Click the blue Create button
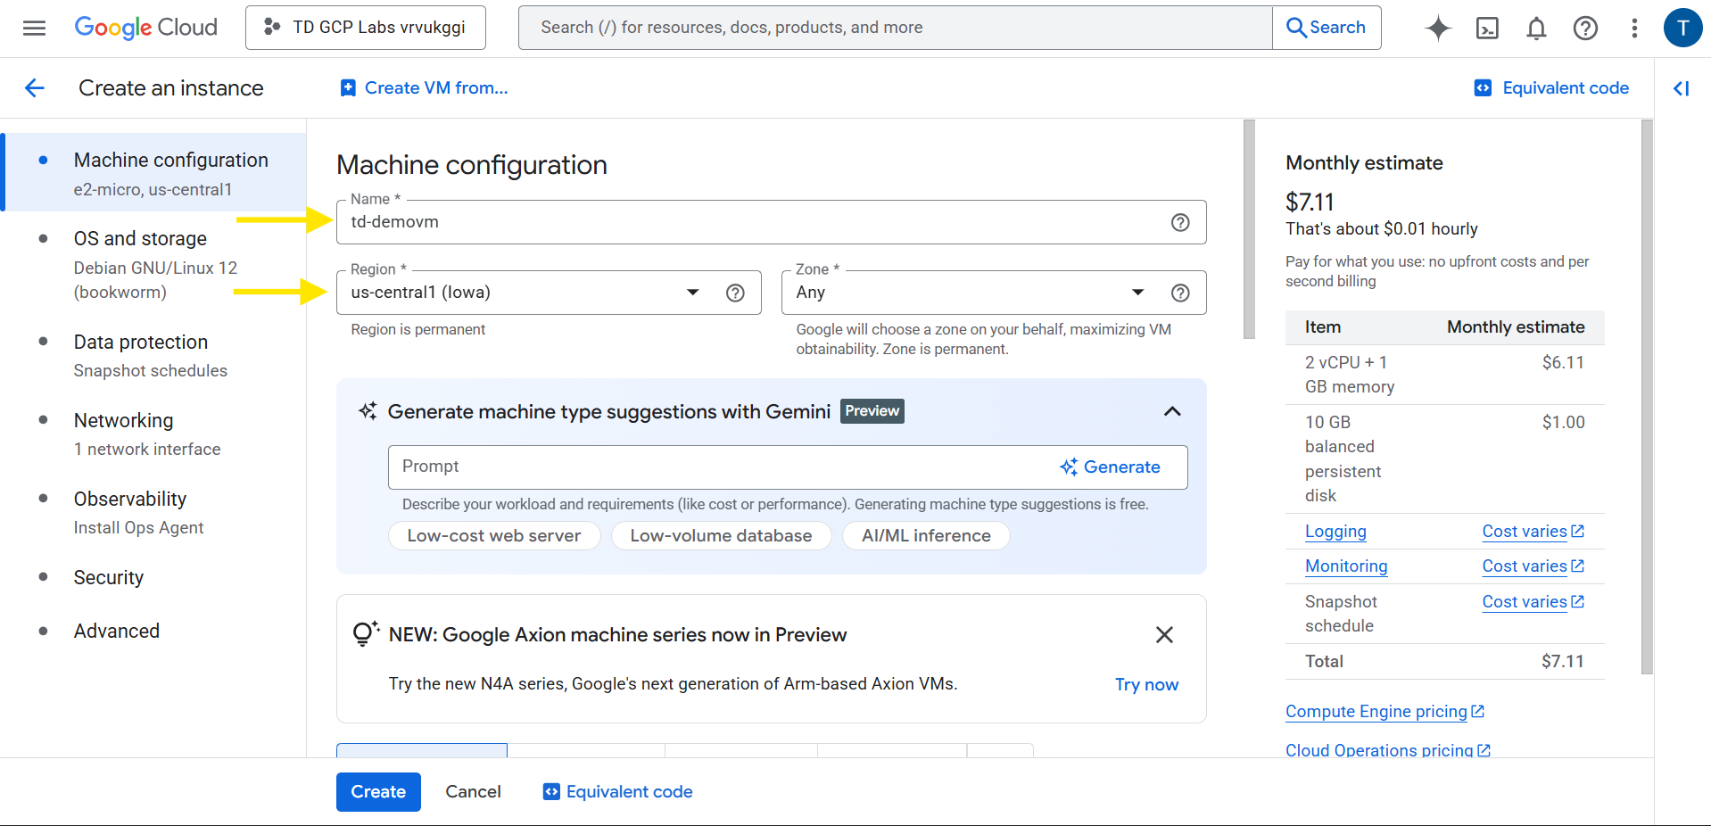This screenshot has height=826, width=1711. coord(378,791)
